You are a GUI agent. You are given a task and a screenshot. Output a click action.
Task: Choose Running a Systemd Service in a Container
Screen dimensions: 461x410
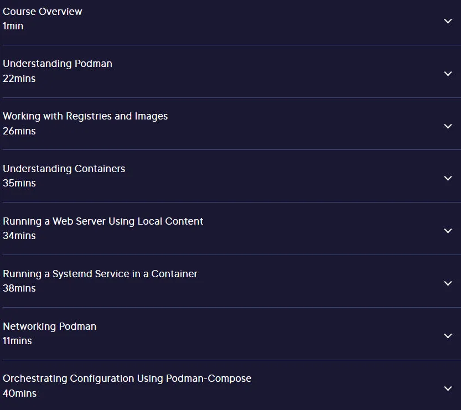coord(100,274)
